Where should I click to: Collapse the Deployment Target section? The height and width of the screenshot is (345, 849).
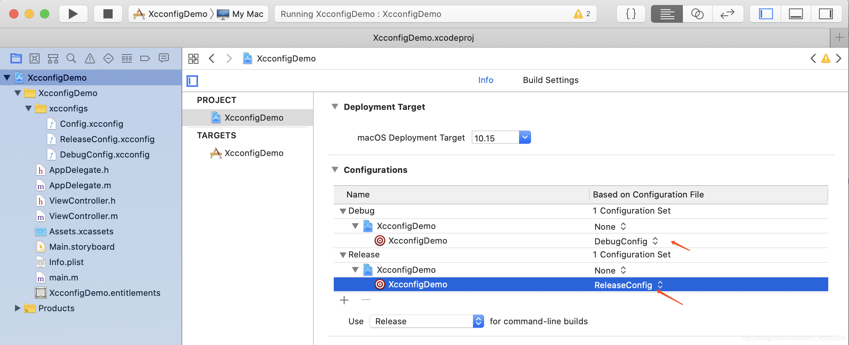coord(335,106)
